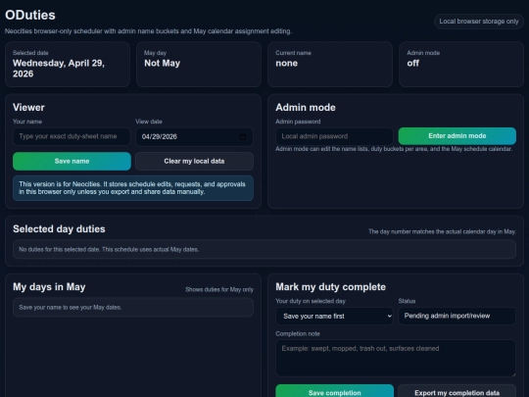
Task: Focus the Local admin password field
Action: pyautogui.click(x=334, y=136)
